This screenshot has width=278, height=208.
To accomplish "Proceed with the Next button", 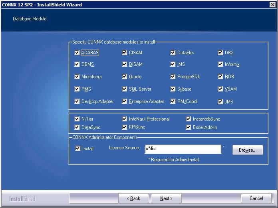I will (166, 198).
